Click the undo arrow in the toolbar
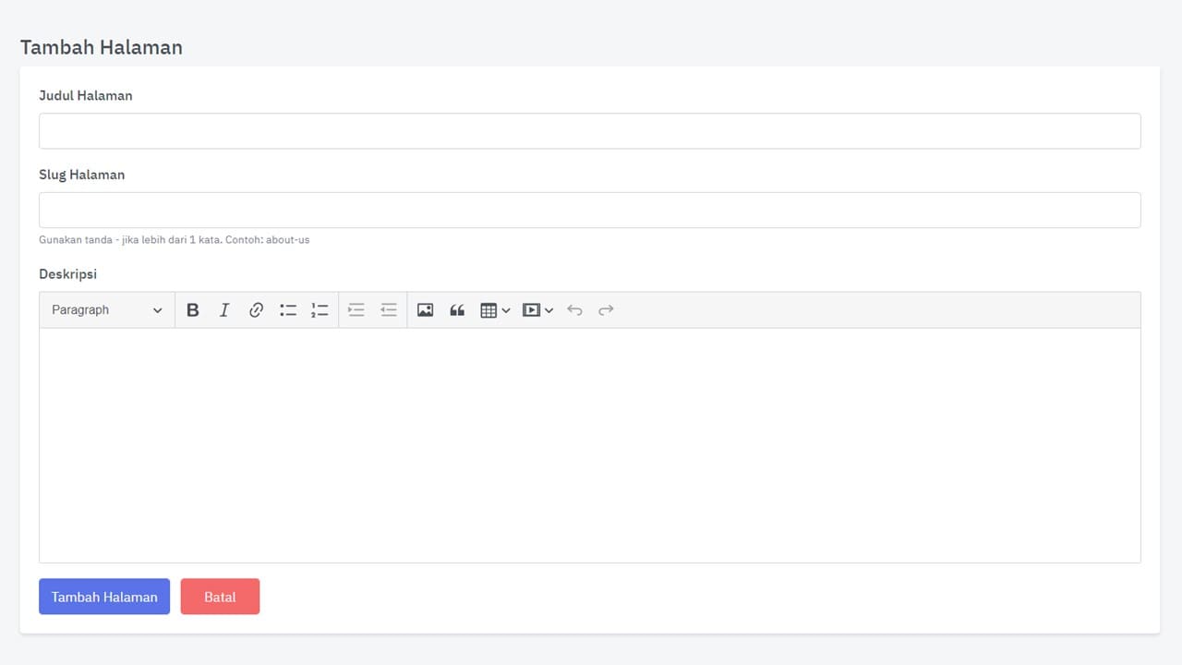This screenshot has height=665, width=1182. tap(574, 310)
